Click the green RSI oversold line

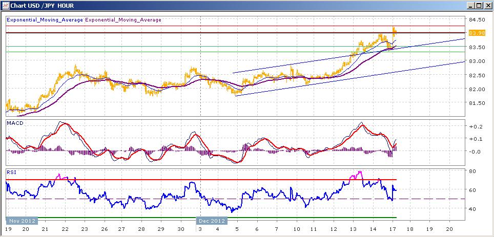[201, 218]
